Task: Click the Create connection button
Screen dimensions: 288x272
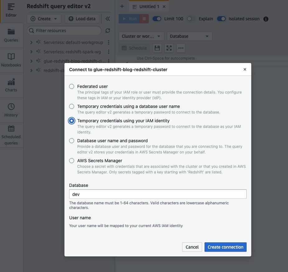Action: point(225,247)
